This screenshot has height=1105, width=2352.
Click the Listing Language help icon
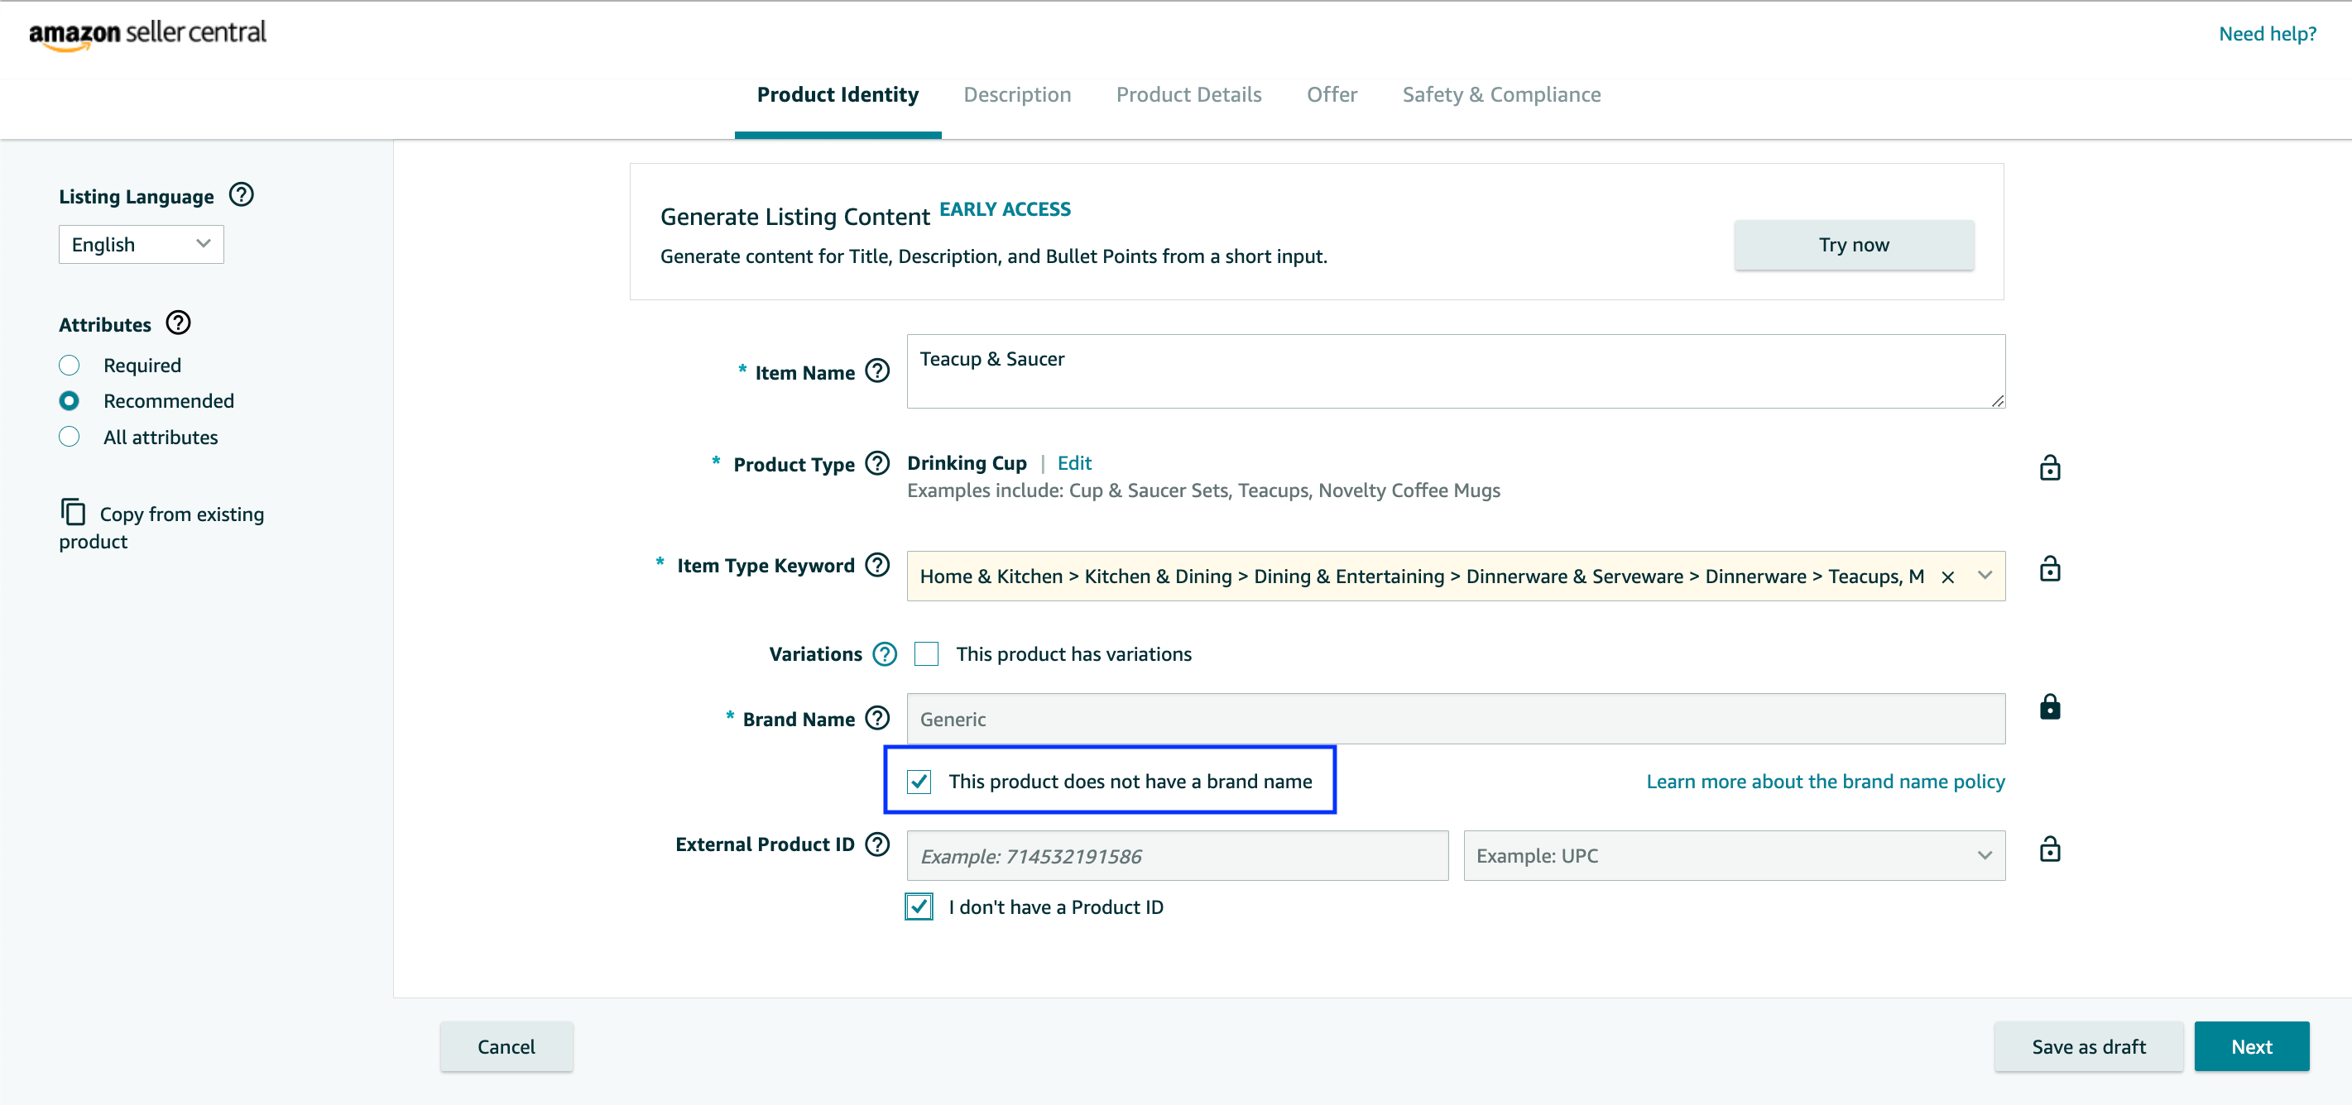point(241,195)
